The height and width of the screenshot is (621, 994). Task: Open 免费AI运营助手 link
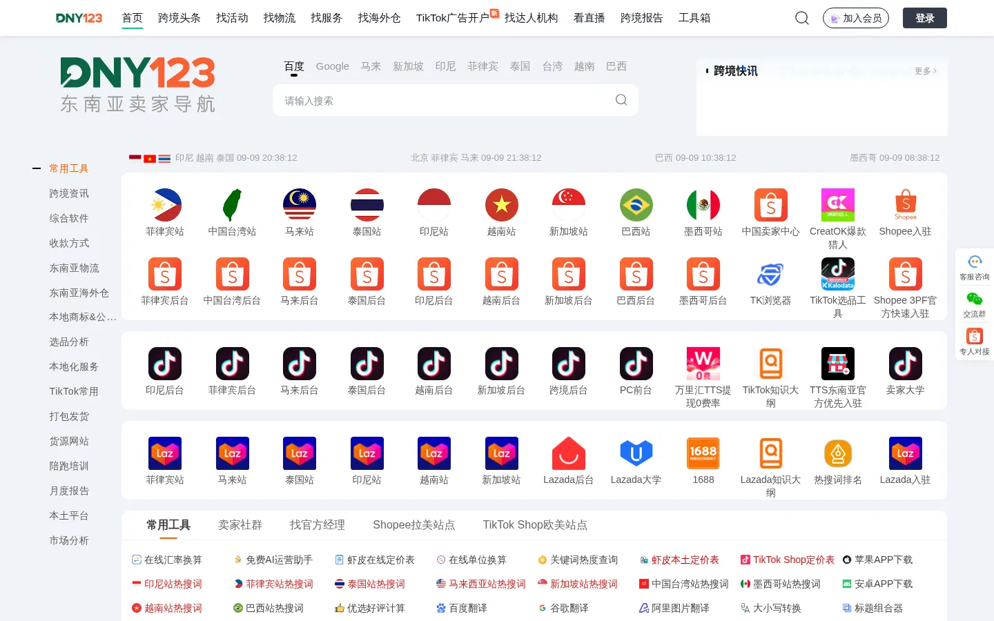(273, 560)
